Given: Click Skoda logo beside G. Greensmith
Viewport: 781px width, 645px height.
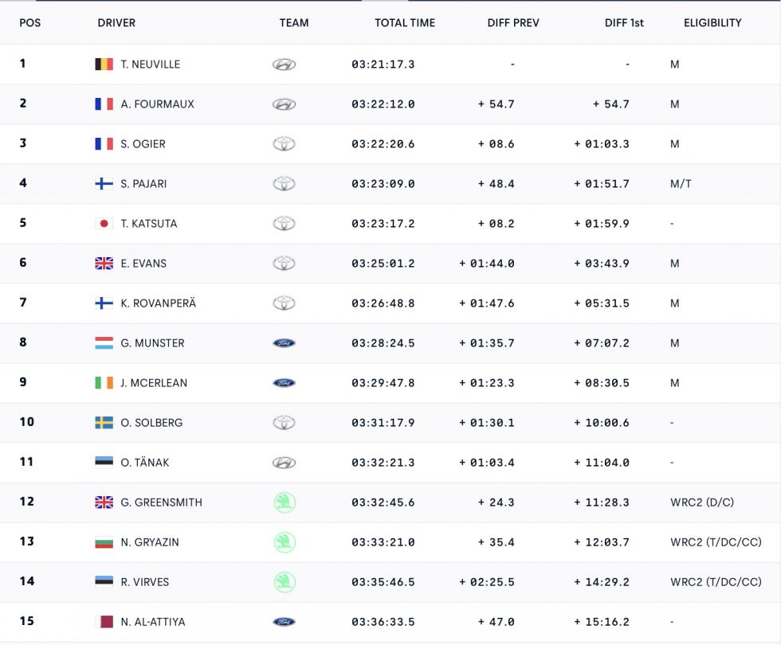Looking at the screenshot, I should point(284,502).
